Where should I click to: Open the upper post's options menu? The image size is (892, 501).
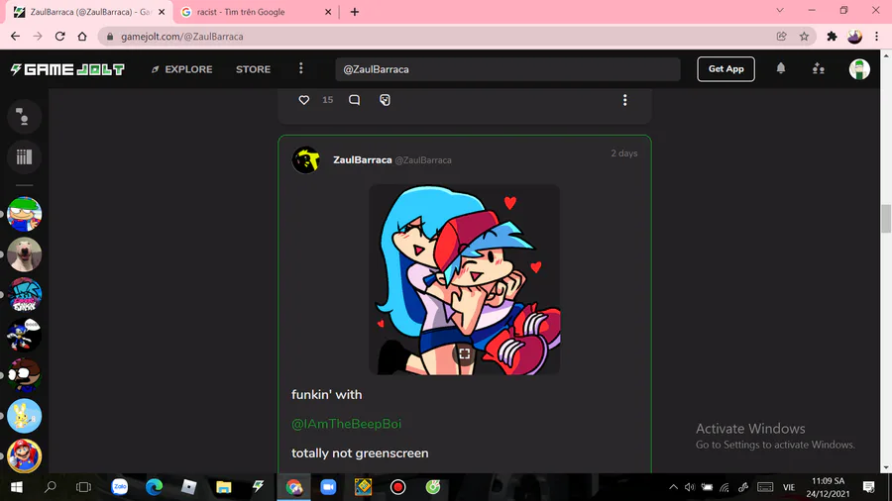click(x=624, y=100)
